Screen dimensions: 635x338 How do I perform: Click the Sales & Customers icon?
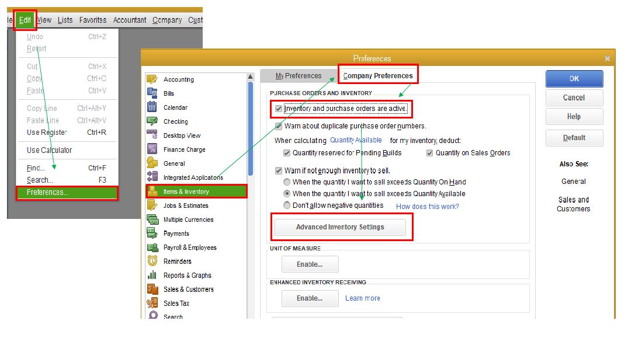pos(152,289)
